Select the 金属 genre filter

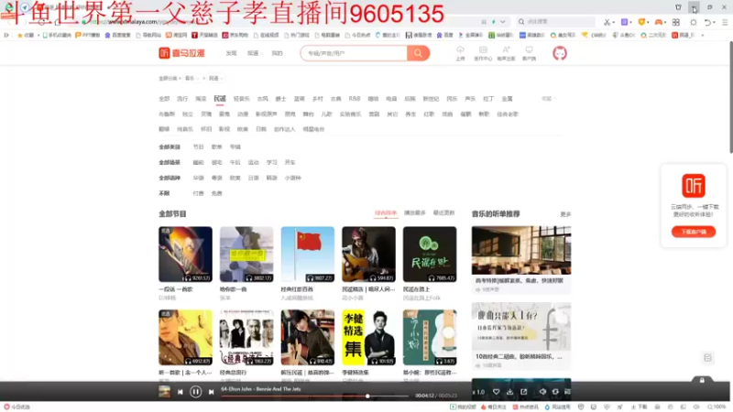tap(507, 99)
